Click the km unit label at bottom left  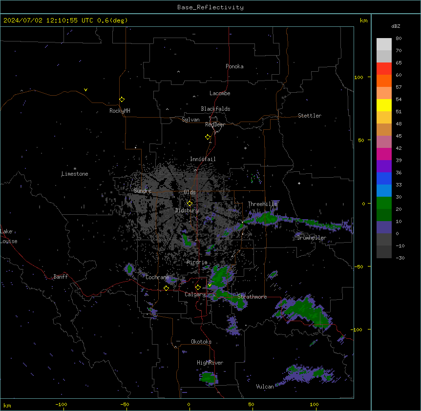point(7,405)
